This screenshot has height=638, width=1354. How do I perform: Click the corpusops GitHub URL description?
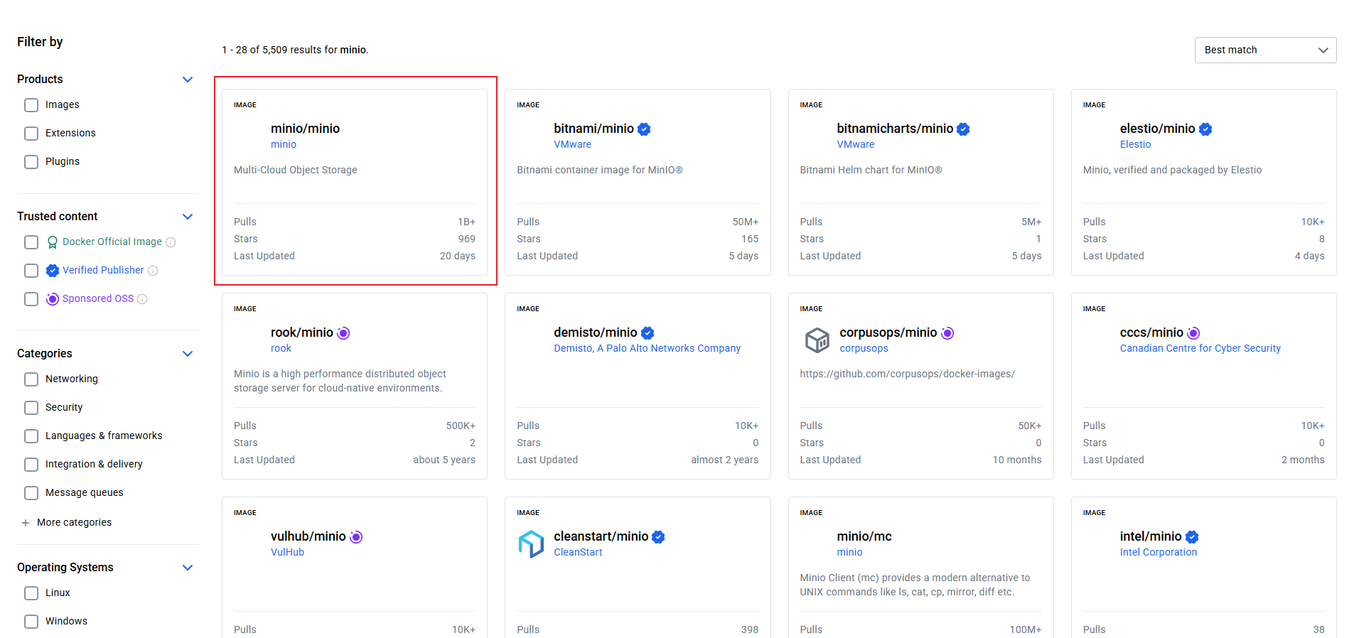click(907, 374)
